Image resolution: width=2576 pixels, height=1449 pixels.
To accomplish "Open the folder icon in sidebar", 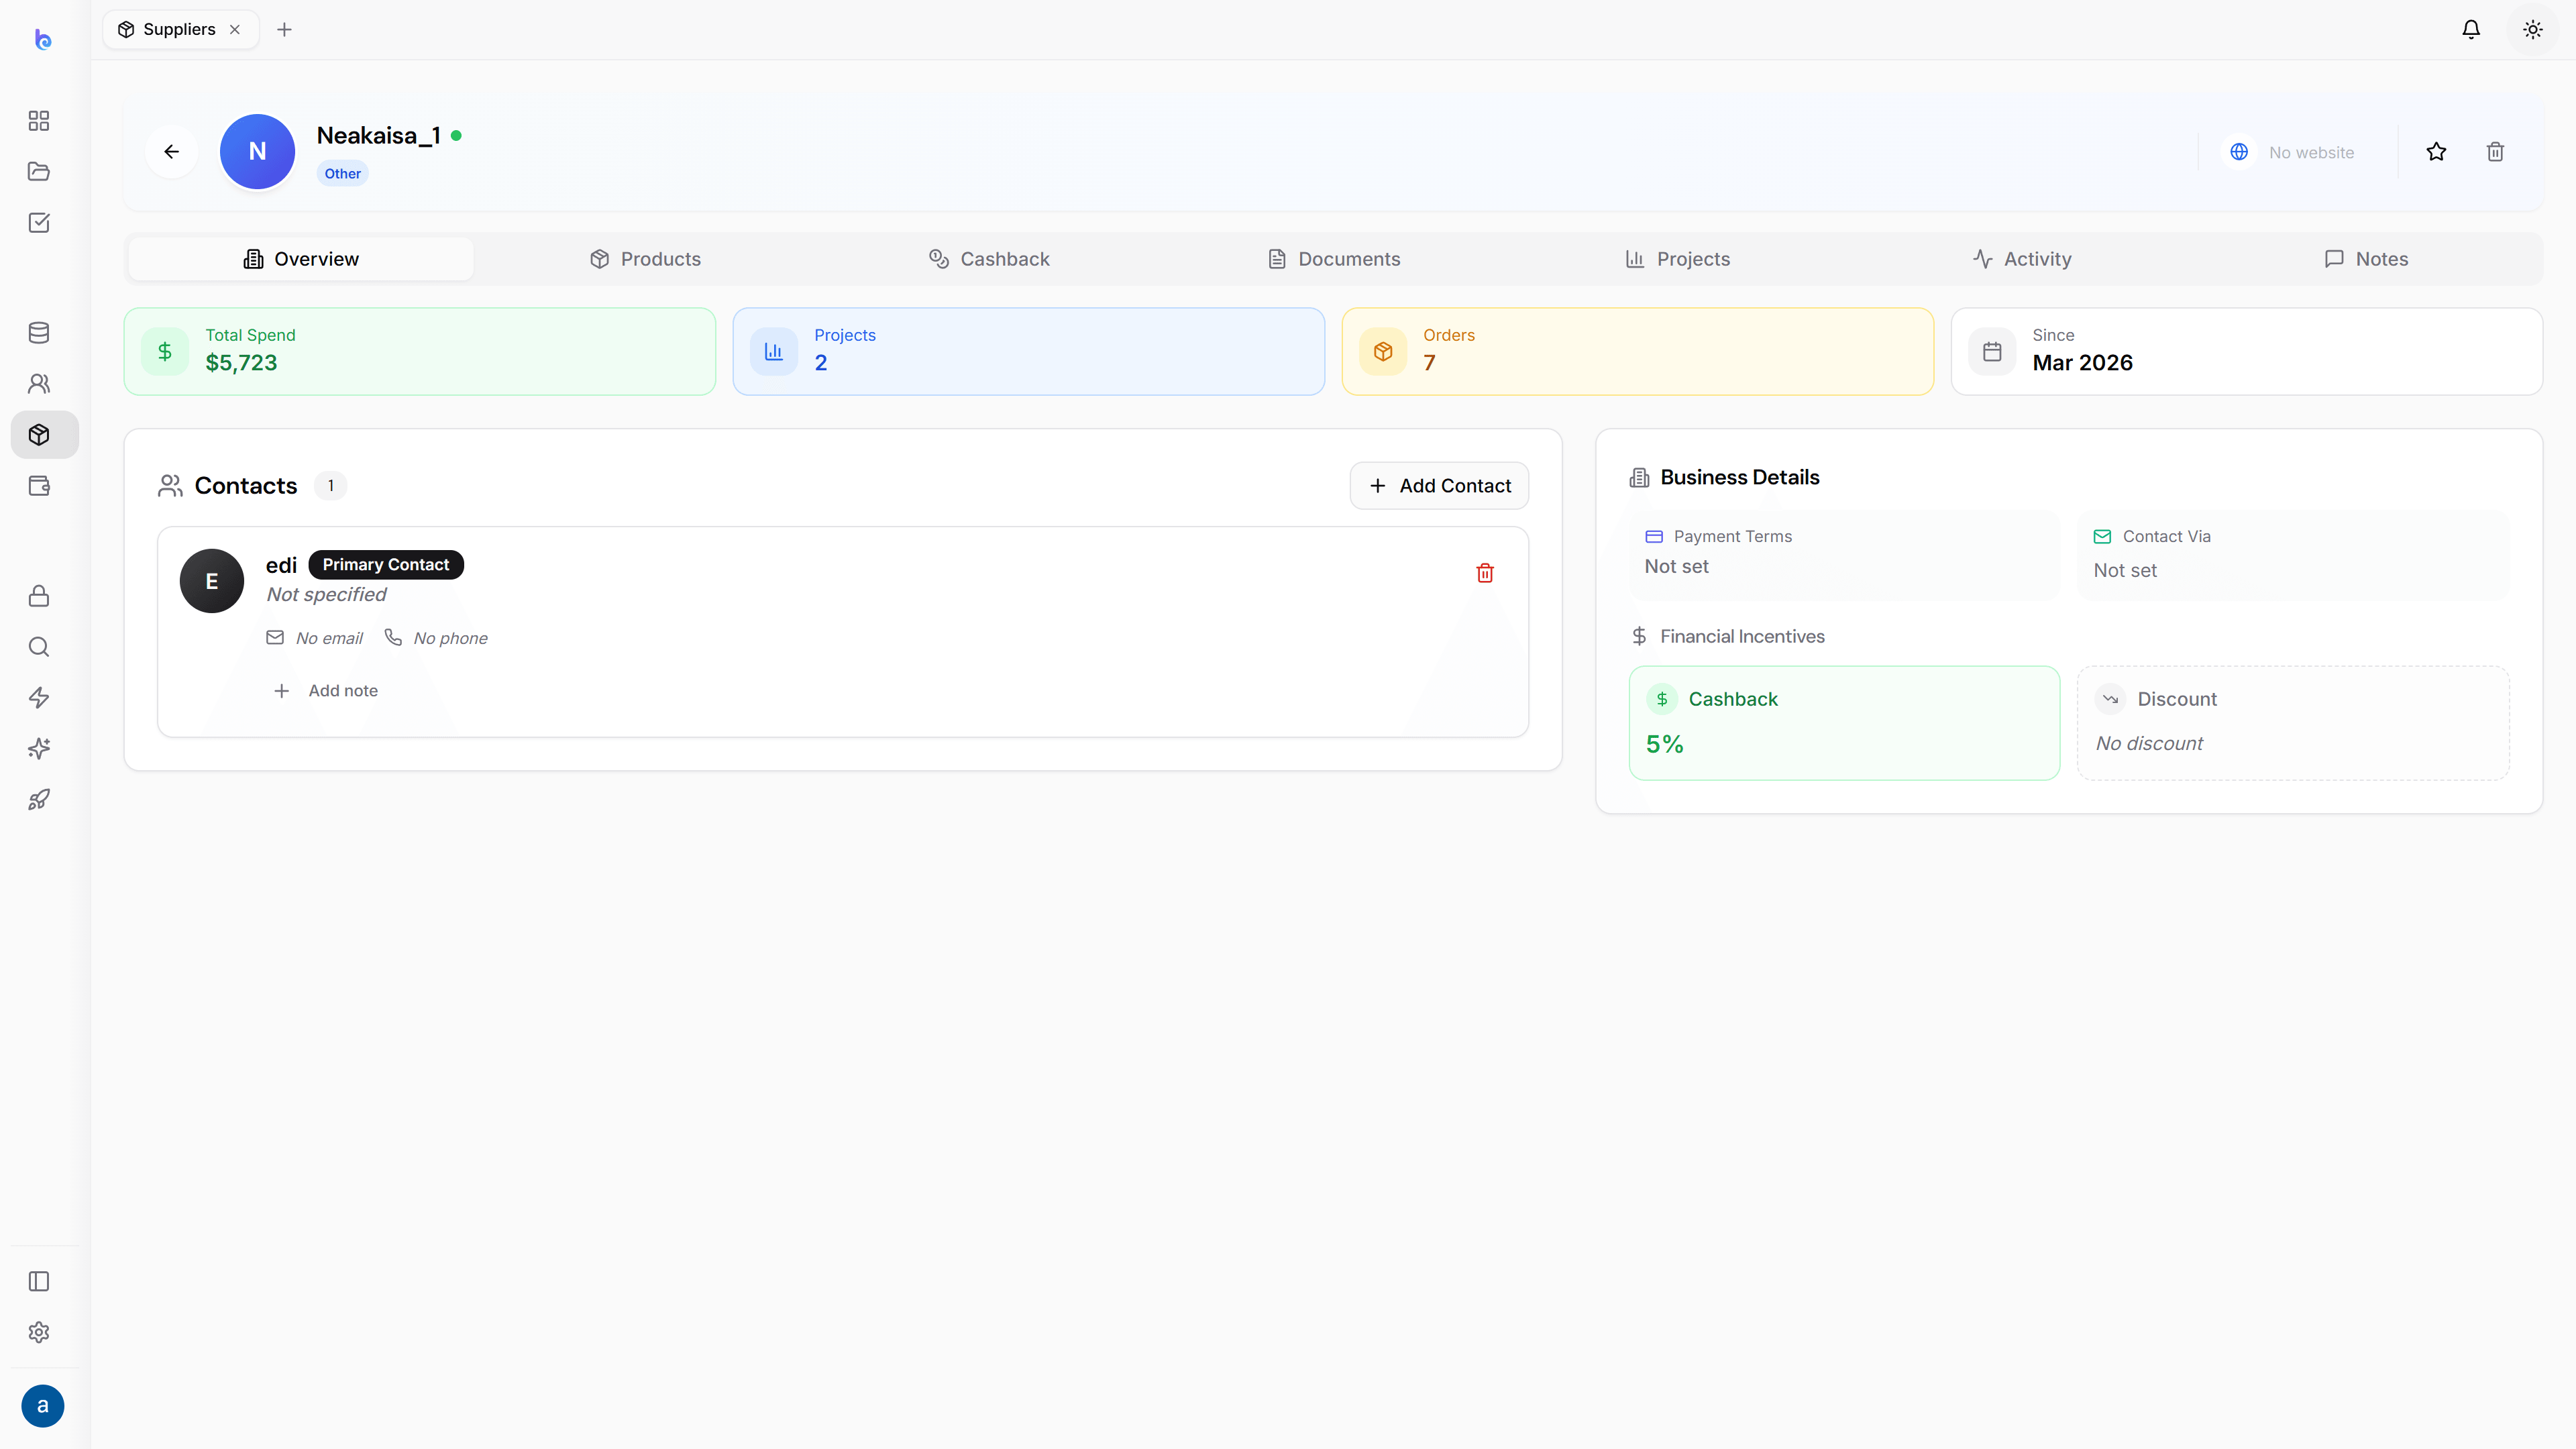I will (39, 172).
